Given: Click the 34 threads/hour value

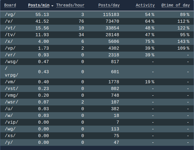Looking at the screenshot, I should point(81,35).
